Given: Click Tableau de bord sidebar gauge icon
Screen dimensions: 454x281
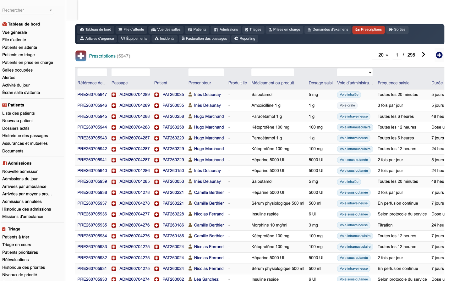Looking at the screenshot, I should click(x=4, y=24).
